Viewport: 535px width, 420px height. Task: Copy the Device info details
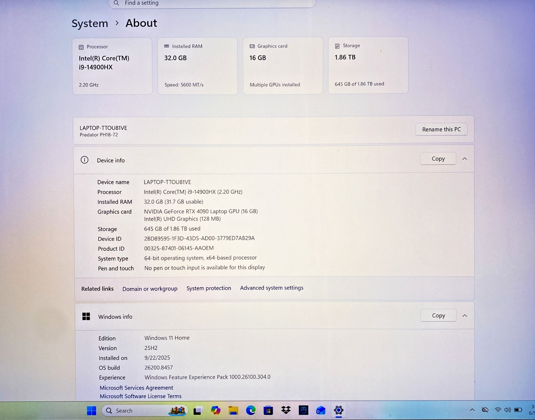tap(438, 159)
